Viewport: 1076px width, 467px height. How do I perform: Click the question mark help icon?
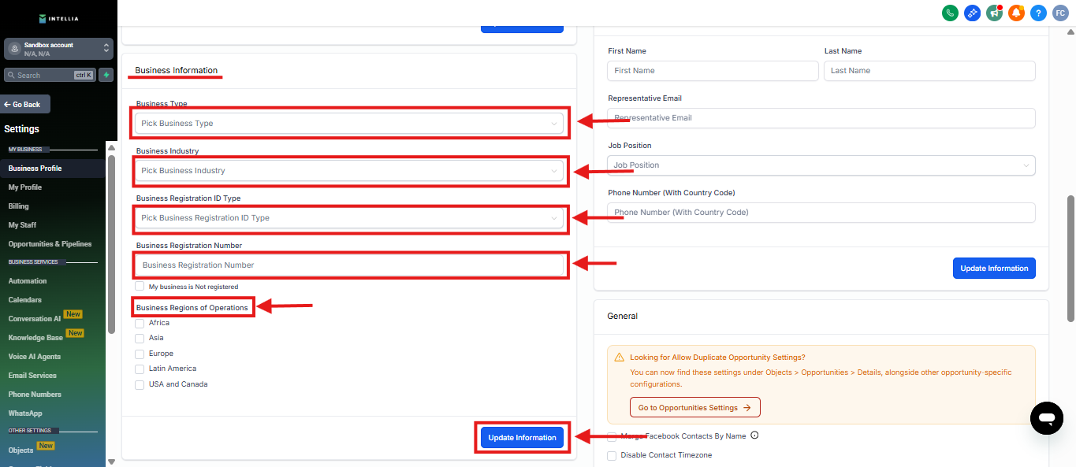(x=1038, y=13)
